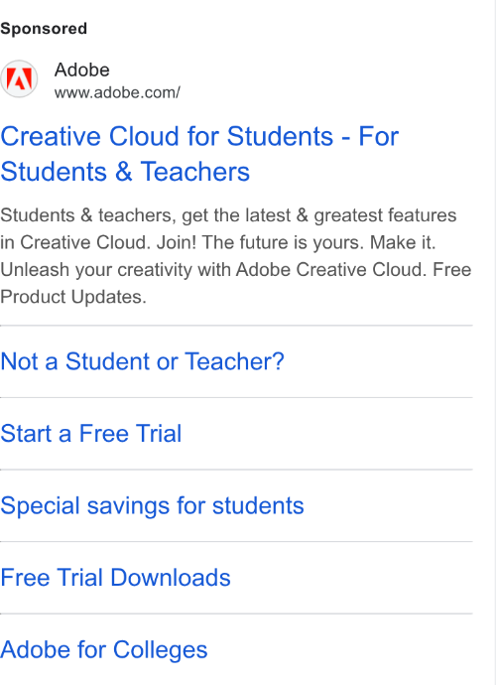Screen dimensions: 496x685
Task: Visit the 'Adobe for Colleges' link
Action: click(x=104, y=649)
